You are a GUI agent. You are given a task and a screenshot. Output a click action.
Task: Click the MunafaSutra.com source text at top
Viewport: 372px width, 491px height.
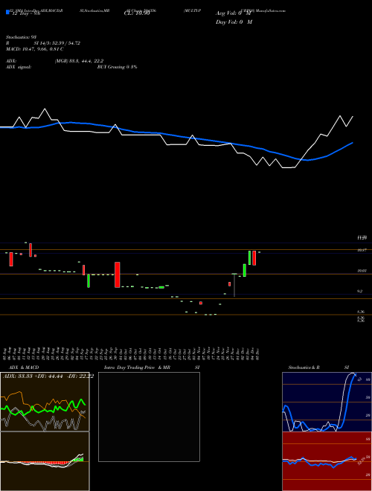(271, 10)
